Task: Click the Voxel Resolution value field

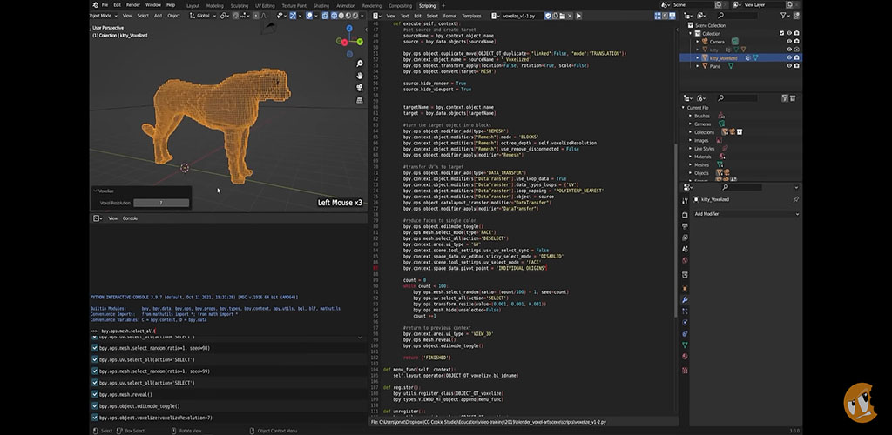Action: point(160,203)
